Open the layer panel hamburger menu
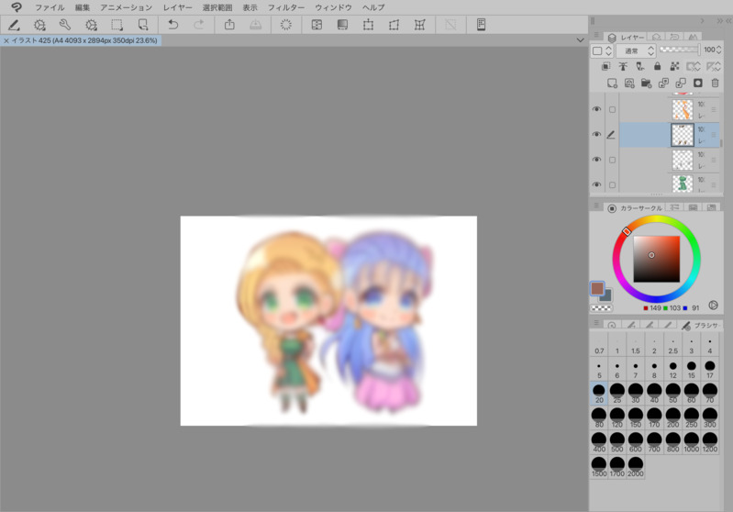The image size is (733, 512). coord(596,36)
